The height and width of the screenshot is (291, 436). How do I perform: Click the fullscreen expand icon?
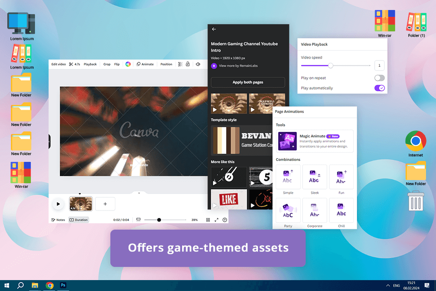[216, 220]
